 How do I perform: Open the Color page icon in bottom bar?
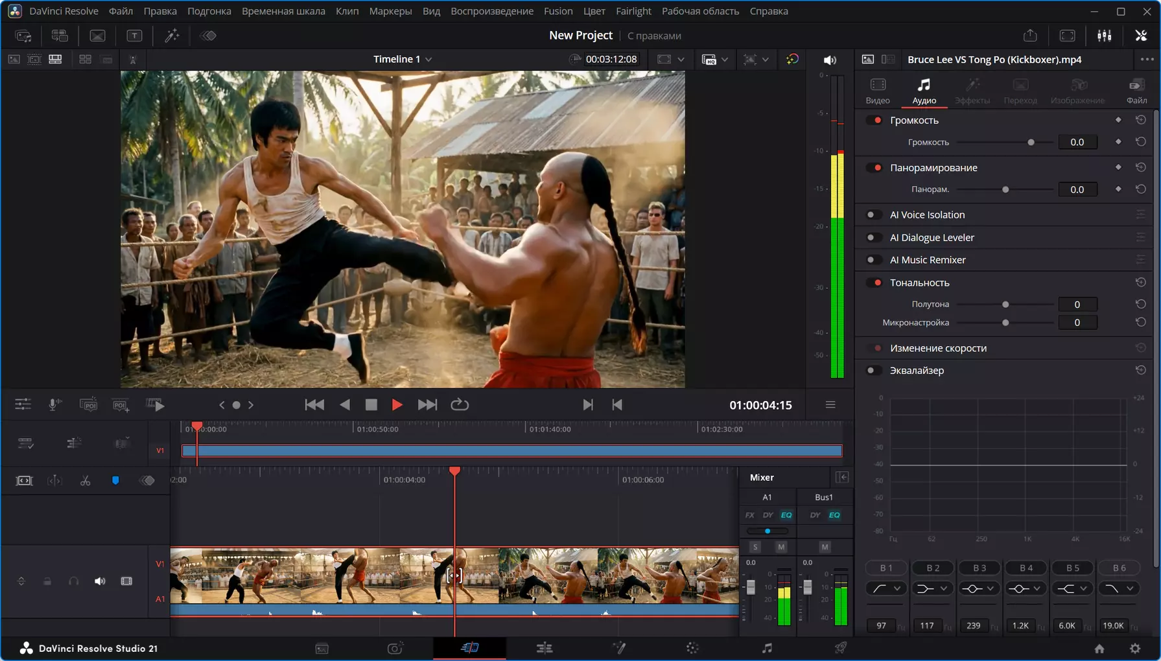(692, 648)
